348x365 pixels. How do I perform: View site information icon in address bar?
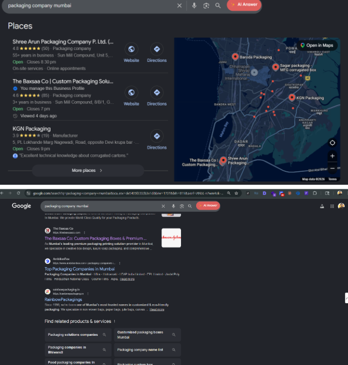click(29, 193)
